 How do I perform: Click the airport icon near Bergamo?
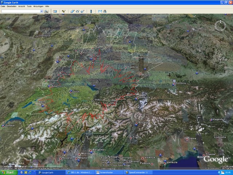coord(91,152)
